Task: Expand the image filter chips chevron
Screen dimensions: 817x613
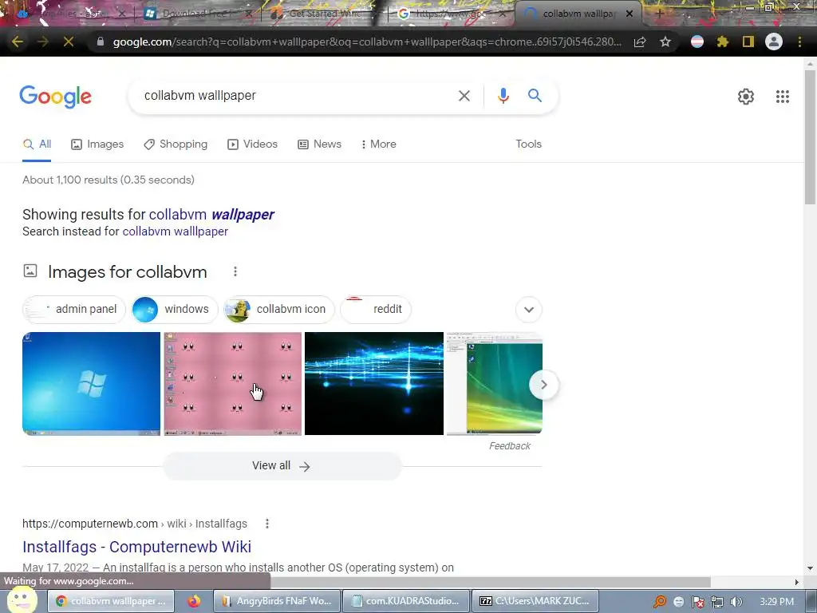Action: coord(529,310)
